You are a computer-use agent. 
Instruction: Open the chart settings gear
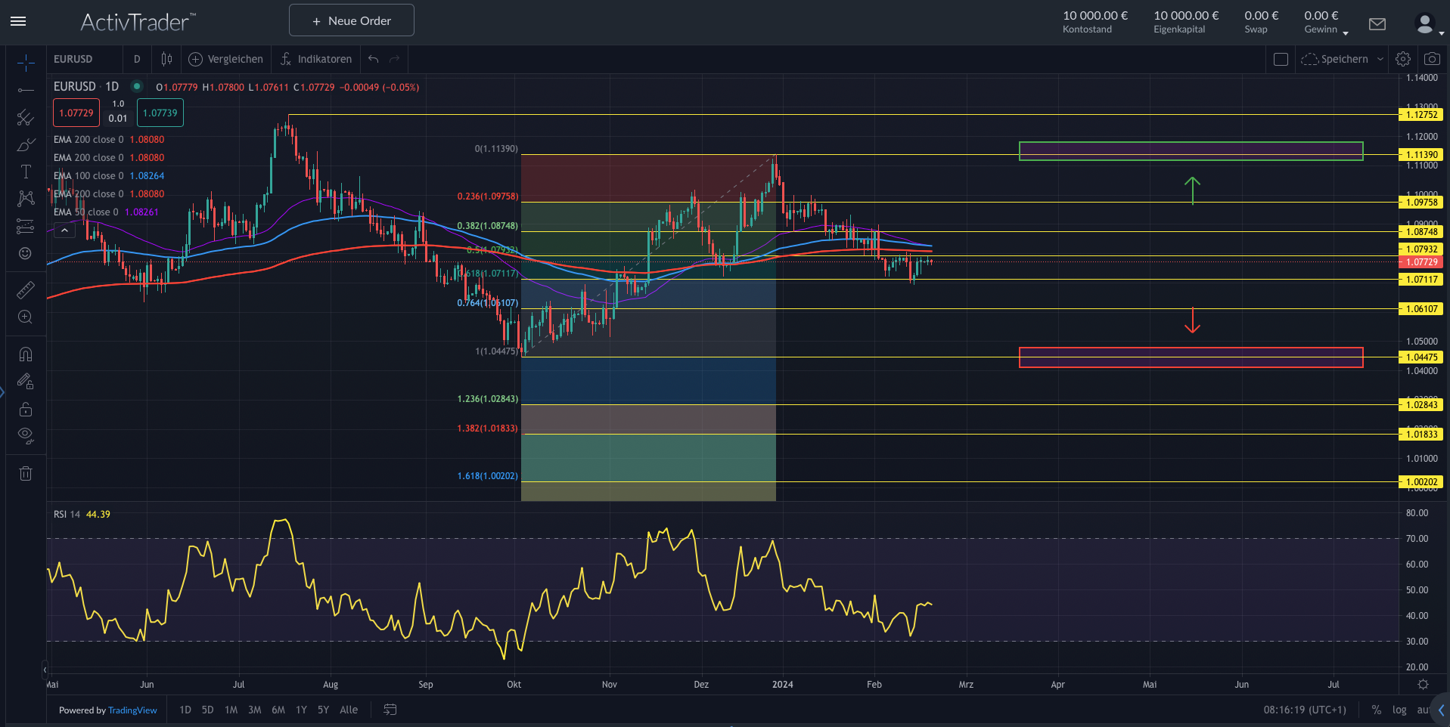(1403, 59)
